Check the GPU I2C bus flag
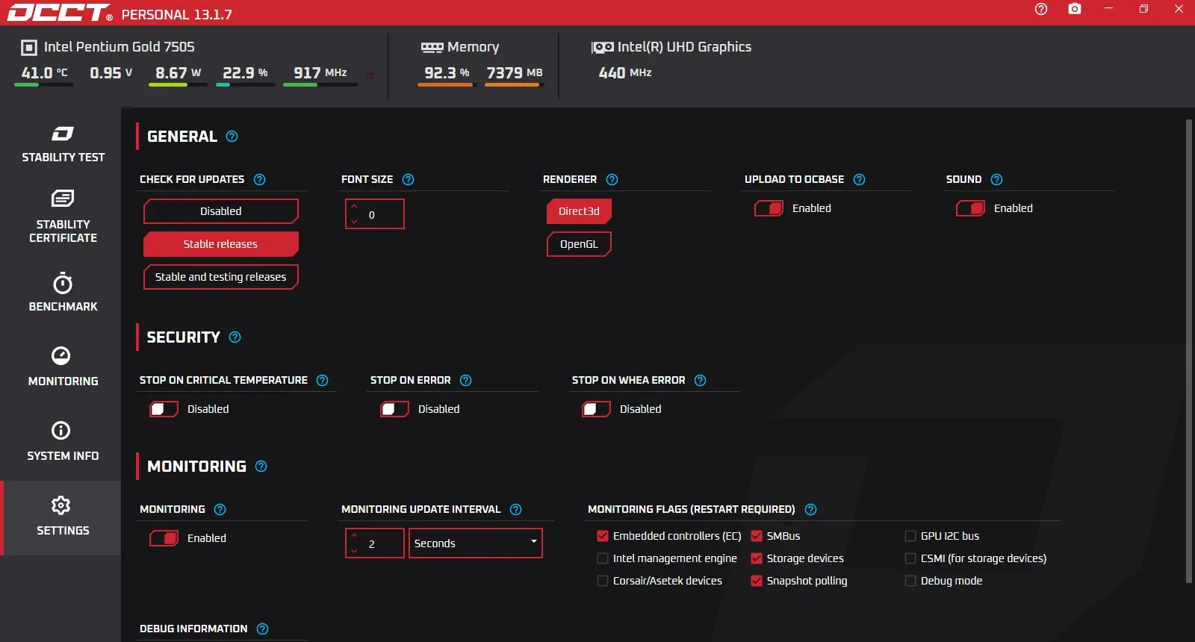1195x642 pixels. (x=910, y=537)
